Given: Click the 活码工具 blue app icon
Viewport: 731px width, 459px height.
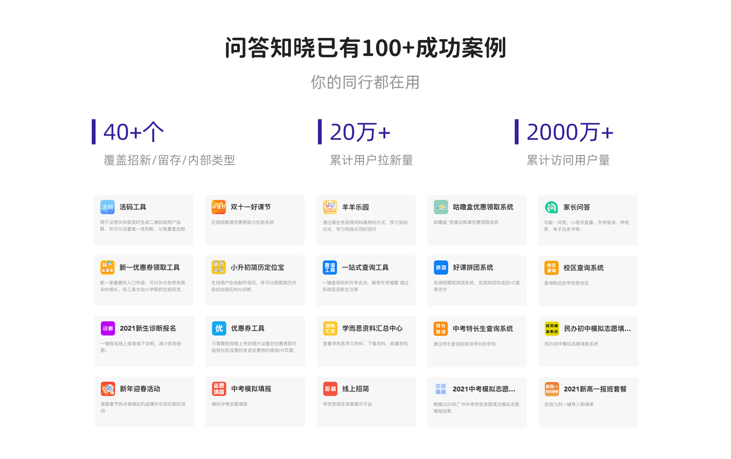Looking at the screenshot, I should pyautogui.click(x=107, y=207).
